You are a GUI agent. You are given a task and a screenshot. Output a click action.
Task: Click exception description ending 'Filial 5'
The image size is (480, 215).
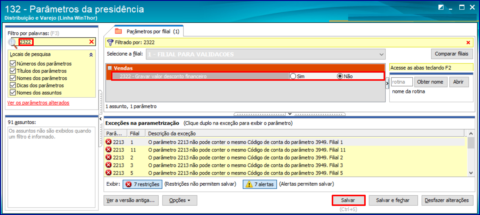pos(246,173)
